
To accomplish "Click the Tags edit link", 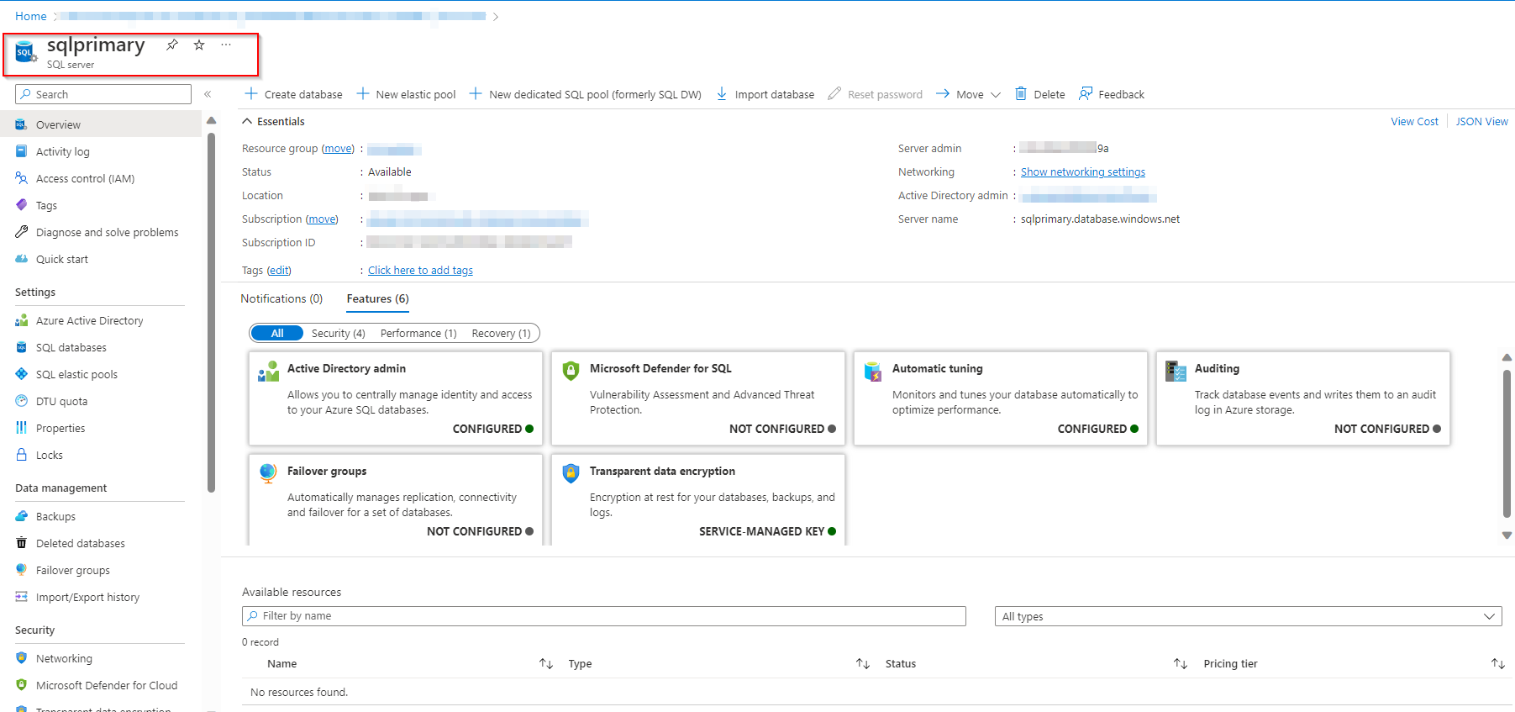I will (279, 270).
